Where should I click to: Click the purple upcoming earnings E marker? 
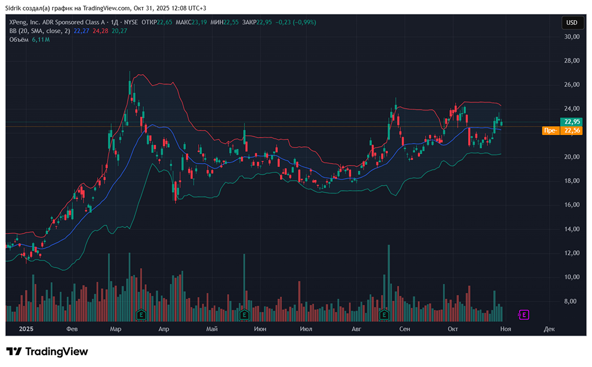pyautogui.click(x=523, y=314)
